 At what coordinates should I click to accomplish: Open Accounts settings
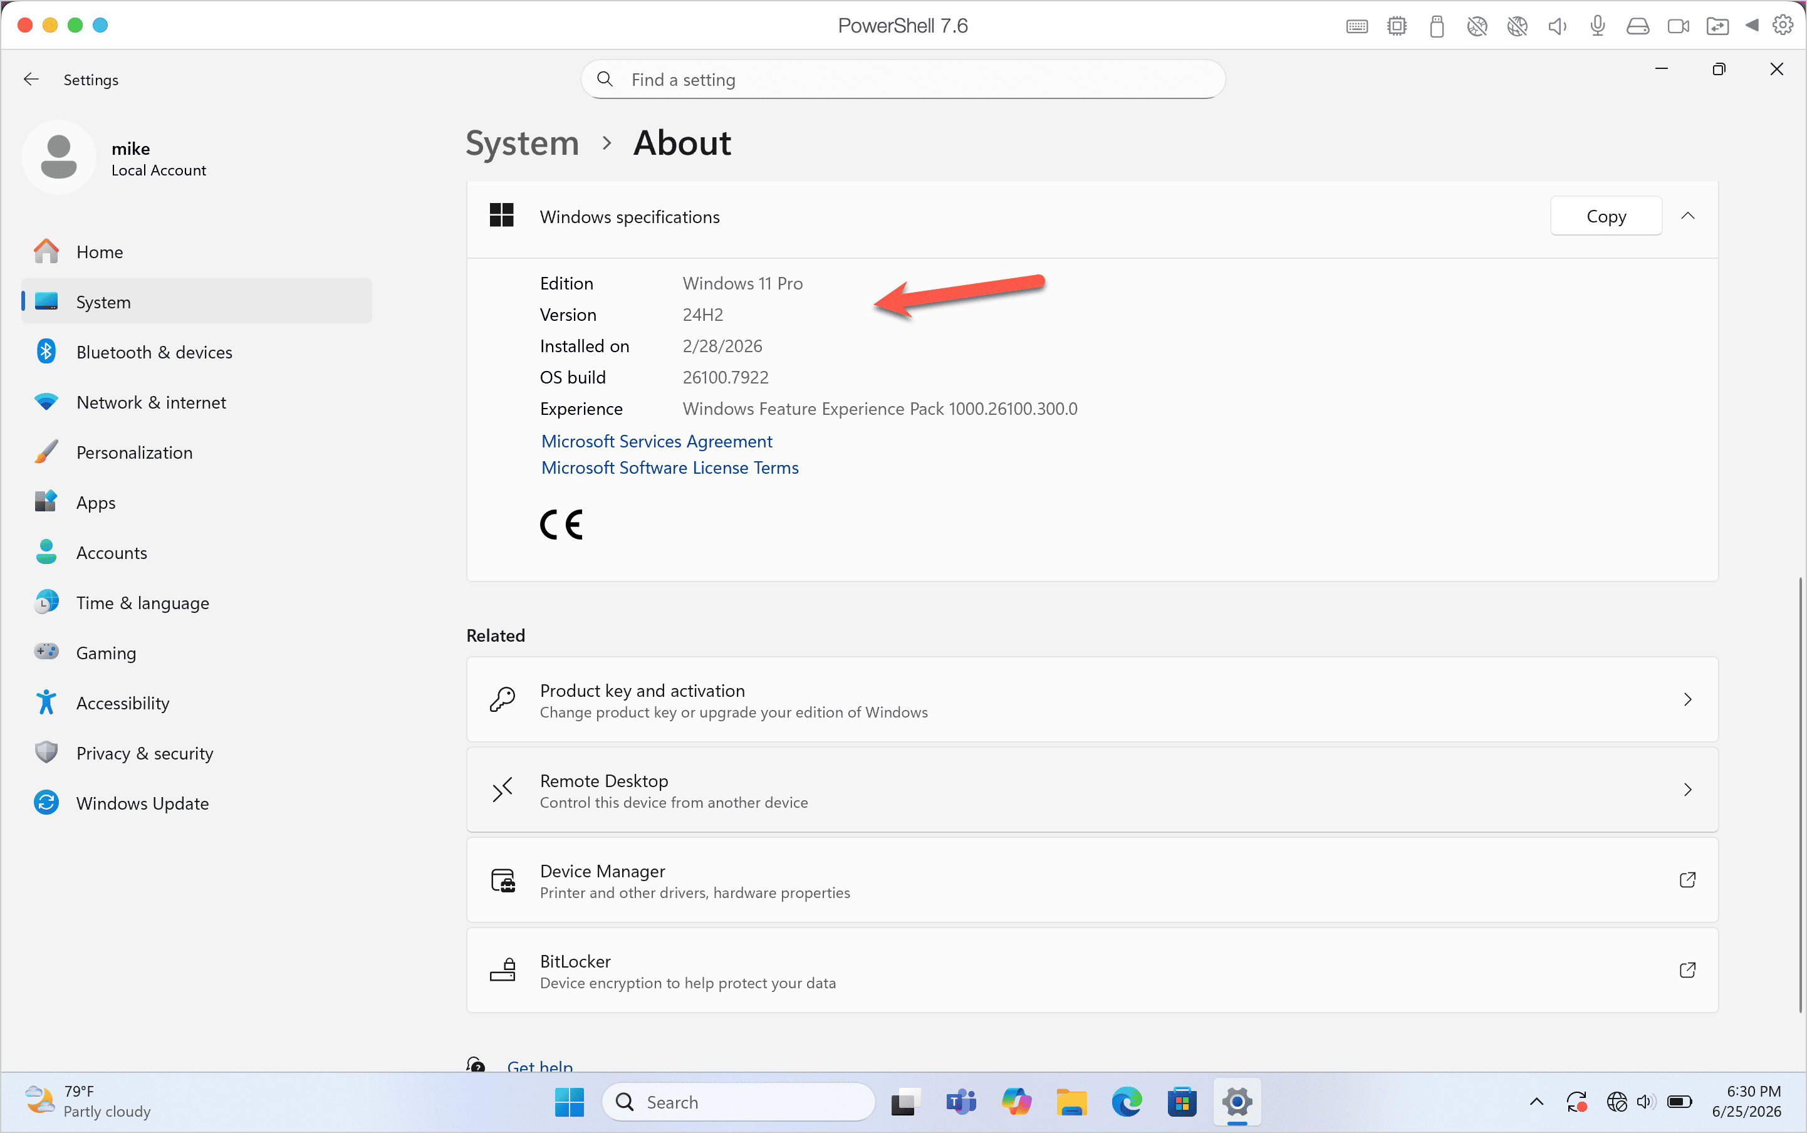pyautogui.click(x=196, y=553)
